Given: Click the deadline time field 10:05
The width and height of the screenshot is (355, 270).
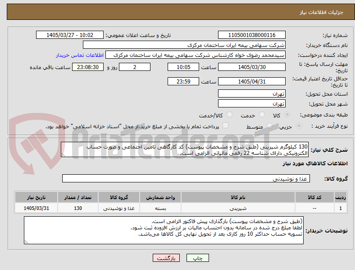Looking at the screenshot, I should tap(183, 67).
